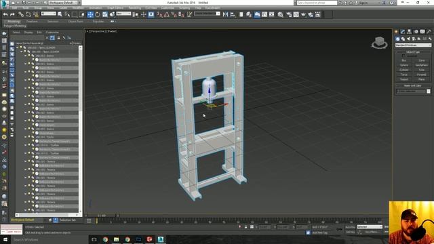Switch to the Object Paint ribbon tab
The image size is (434, 244).
pos(75,21)
